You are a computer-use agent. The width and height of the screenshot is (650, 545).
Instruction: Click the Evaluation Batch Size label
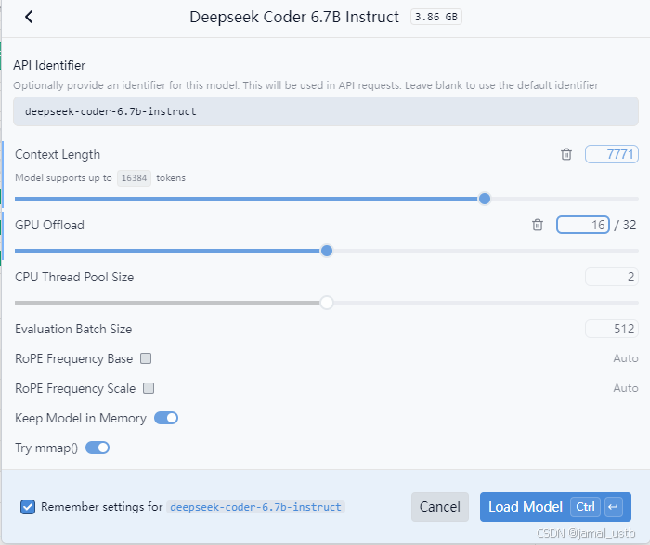tap(73, 329)
